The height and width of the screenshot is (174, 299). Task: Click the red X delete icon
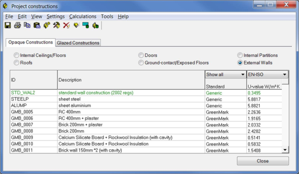(66, 25)
